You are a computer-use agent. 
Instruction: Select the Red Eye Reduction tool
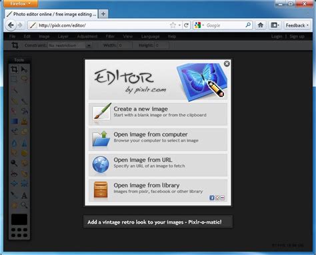click(14, 174)
